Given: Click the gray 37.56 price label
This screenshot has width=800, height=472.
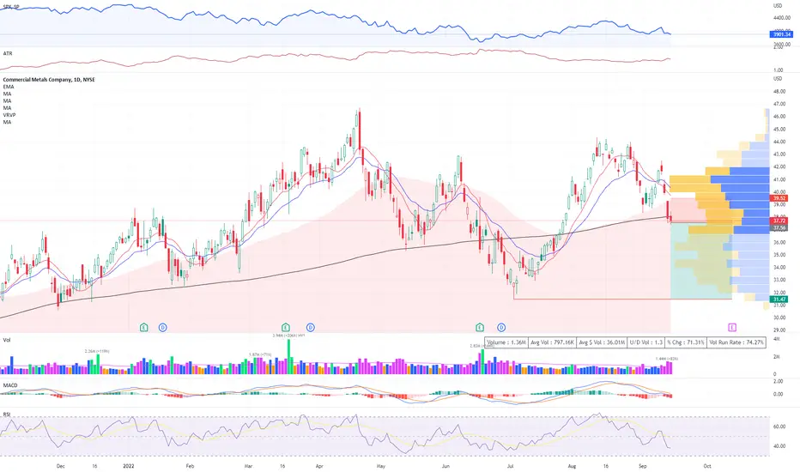Looking at the screenshot, I should tap(779, 228).
